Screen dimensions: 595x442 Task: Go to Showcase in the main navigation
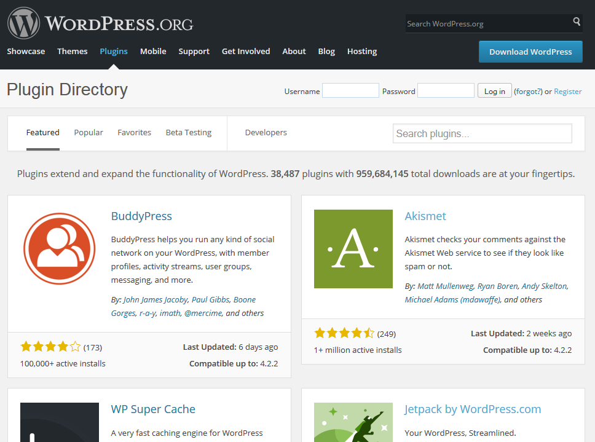(x=26, y=51)
